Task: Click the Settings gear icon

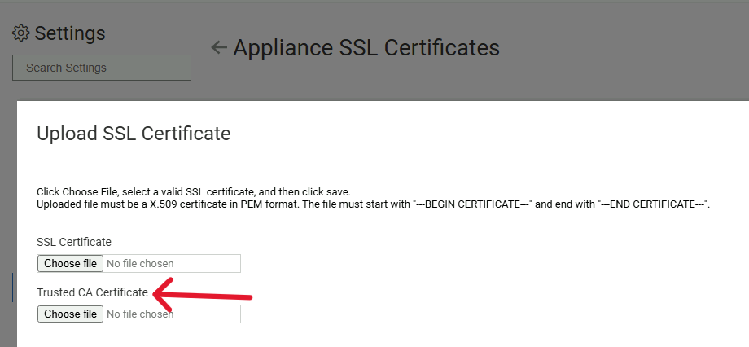Action: coord(21,33)
